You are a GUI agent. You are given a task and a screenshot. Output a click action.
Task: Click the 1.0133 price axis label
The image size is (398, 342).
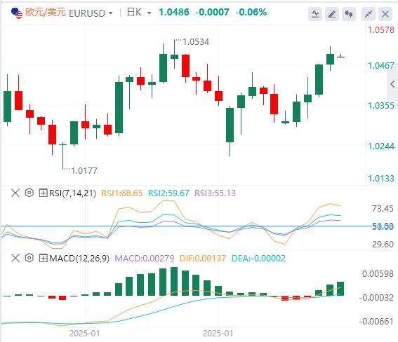pyautogui.click(x=381, y=178)
